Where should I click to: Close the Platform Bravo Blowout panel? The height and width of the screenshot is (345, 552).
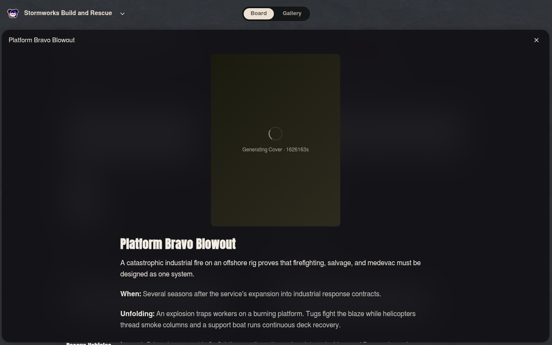tap(536, 40)
